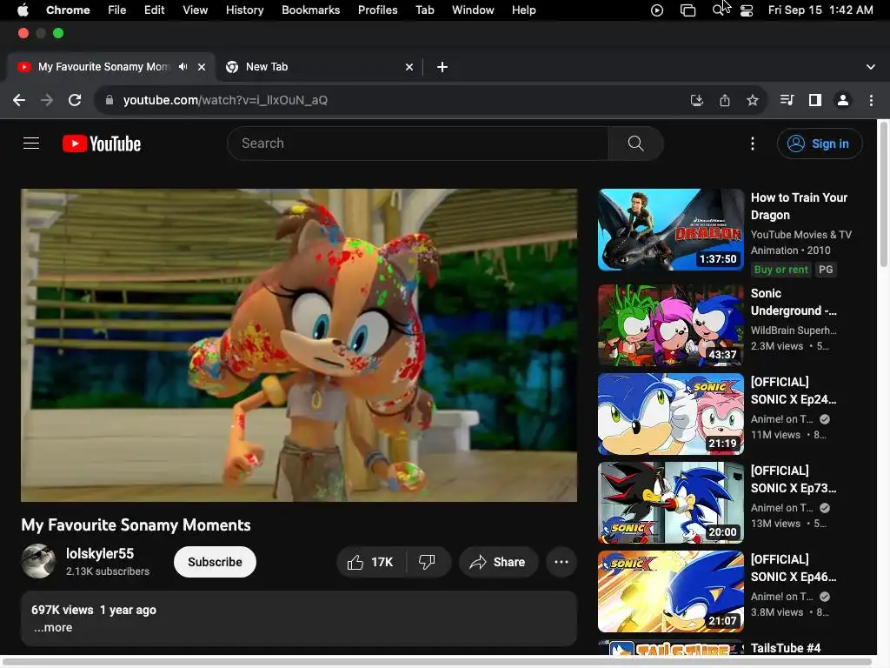Screen dimensions: 890x668
Task: Subscribe to lolskyler55
Action: [x=215, y=563]
